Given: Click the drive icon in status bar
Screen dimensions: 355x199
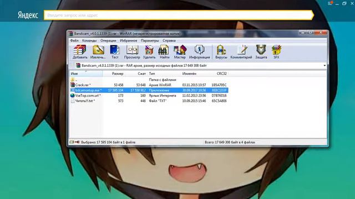Looking at the screenshot, I should tap(72, 142).
